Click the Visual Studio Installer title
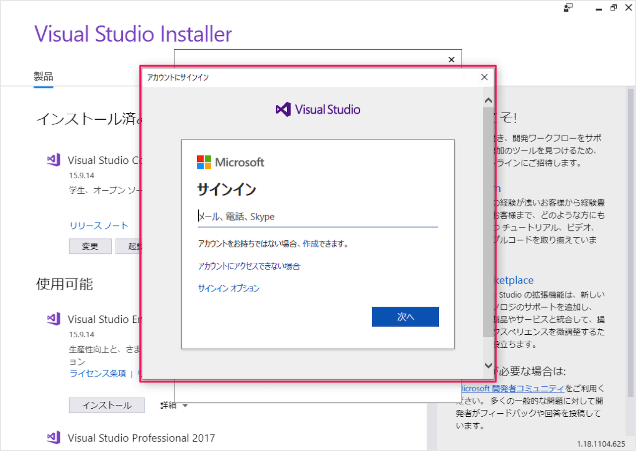 point(133,34)
